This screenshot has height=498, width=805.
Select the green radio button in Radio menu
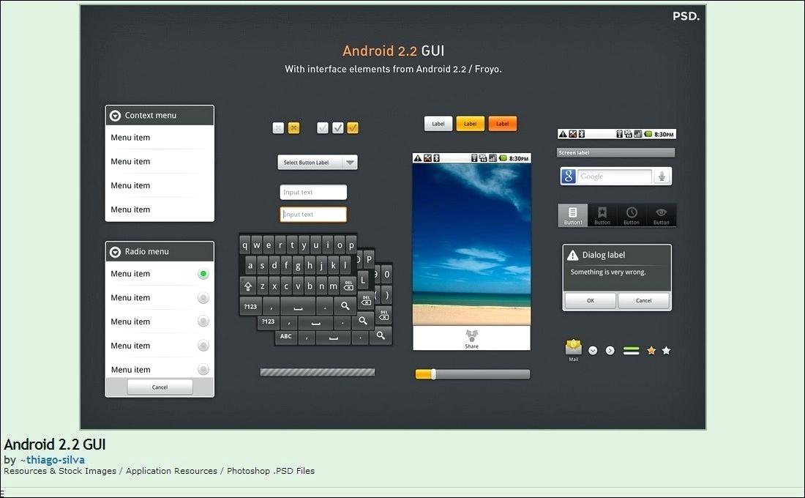(x=203, y=273)
